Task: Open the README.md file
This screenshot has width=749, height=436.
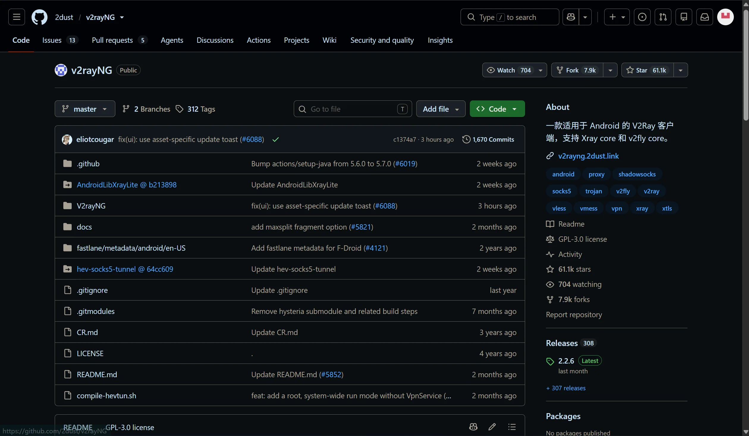Action: [97, 374]
